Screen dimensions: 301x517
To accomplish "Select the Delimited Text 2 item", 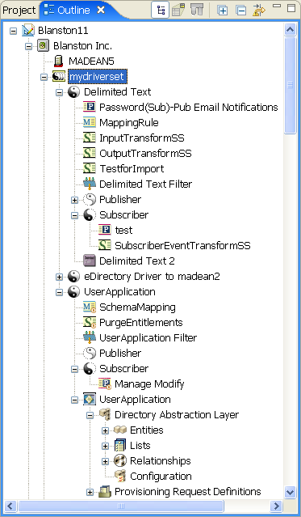I will tap(137, 261).
